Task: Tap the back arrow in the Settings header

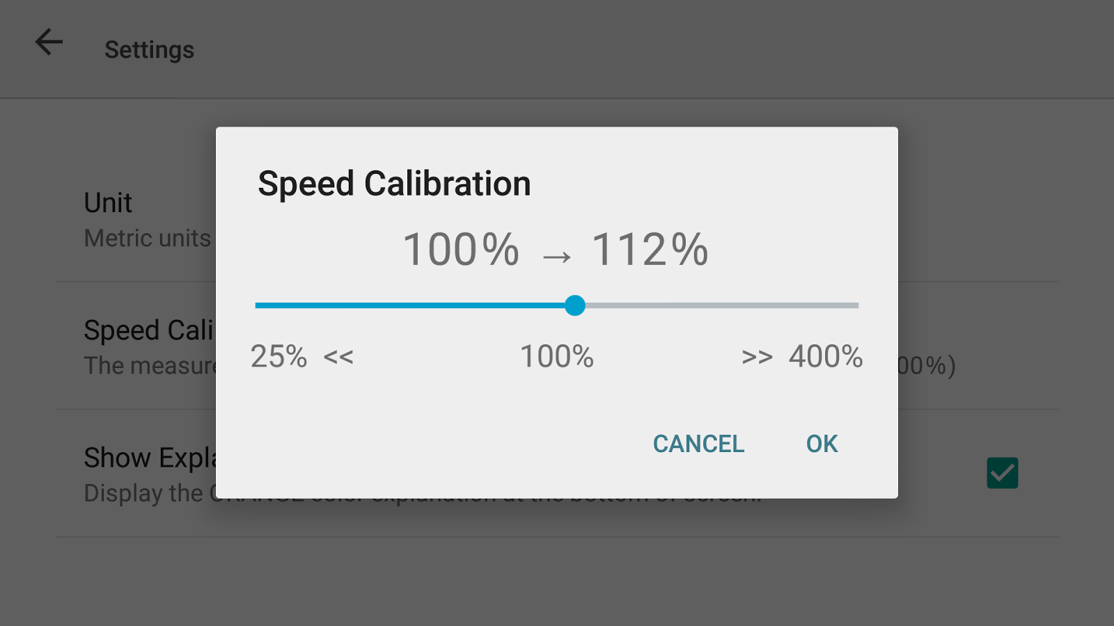Action: click(x=49, y=42)
